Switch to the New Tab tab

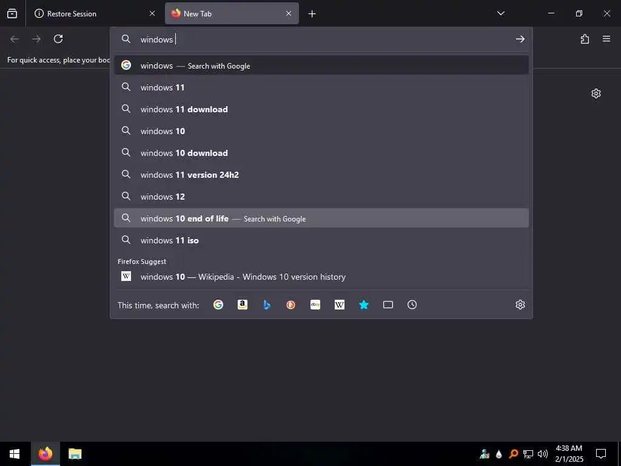[232, 13]
